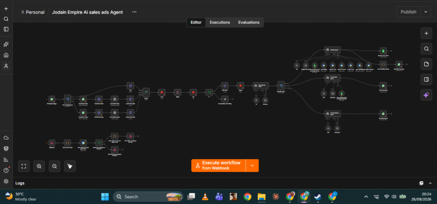Viewport: 437px width, 204px height.
Task: Select the Wait hourglass node
Action: tap(178, 92)
